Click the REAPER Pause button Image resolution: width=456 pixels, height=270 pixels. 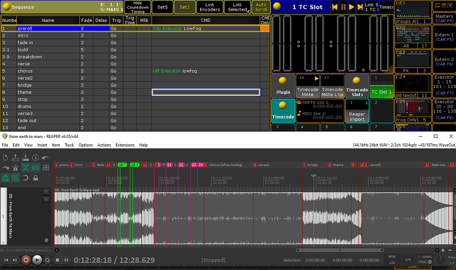point(66,260)
